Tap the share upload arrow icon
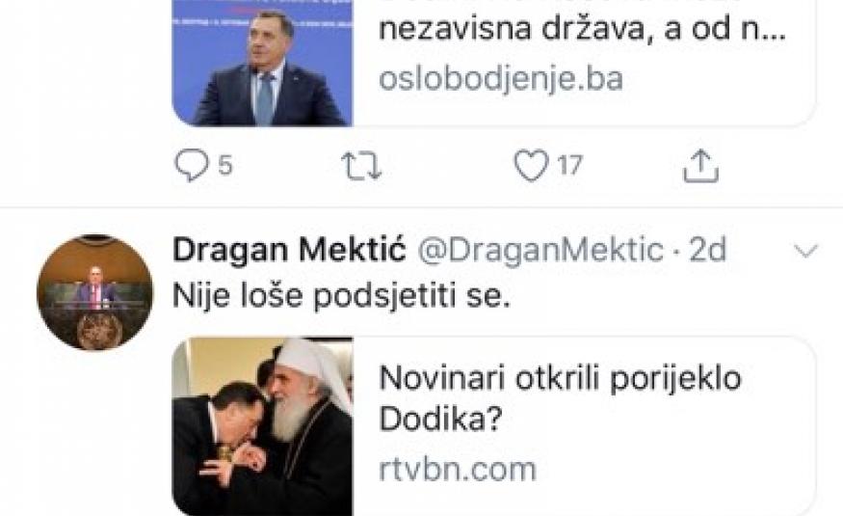This screenshot has height=516, width=843. tap(701, 167)
